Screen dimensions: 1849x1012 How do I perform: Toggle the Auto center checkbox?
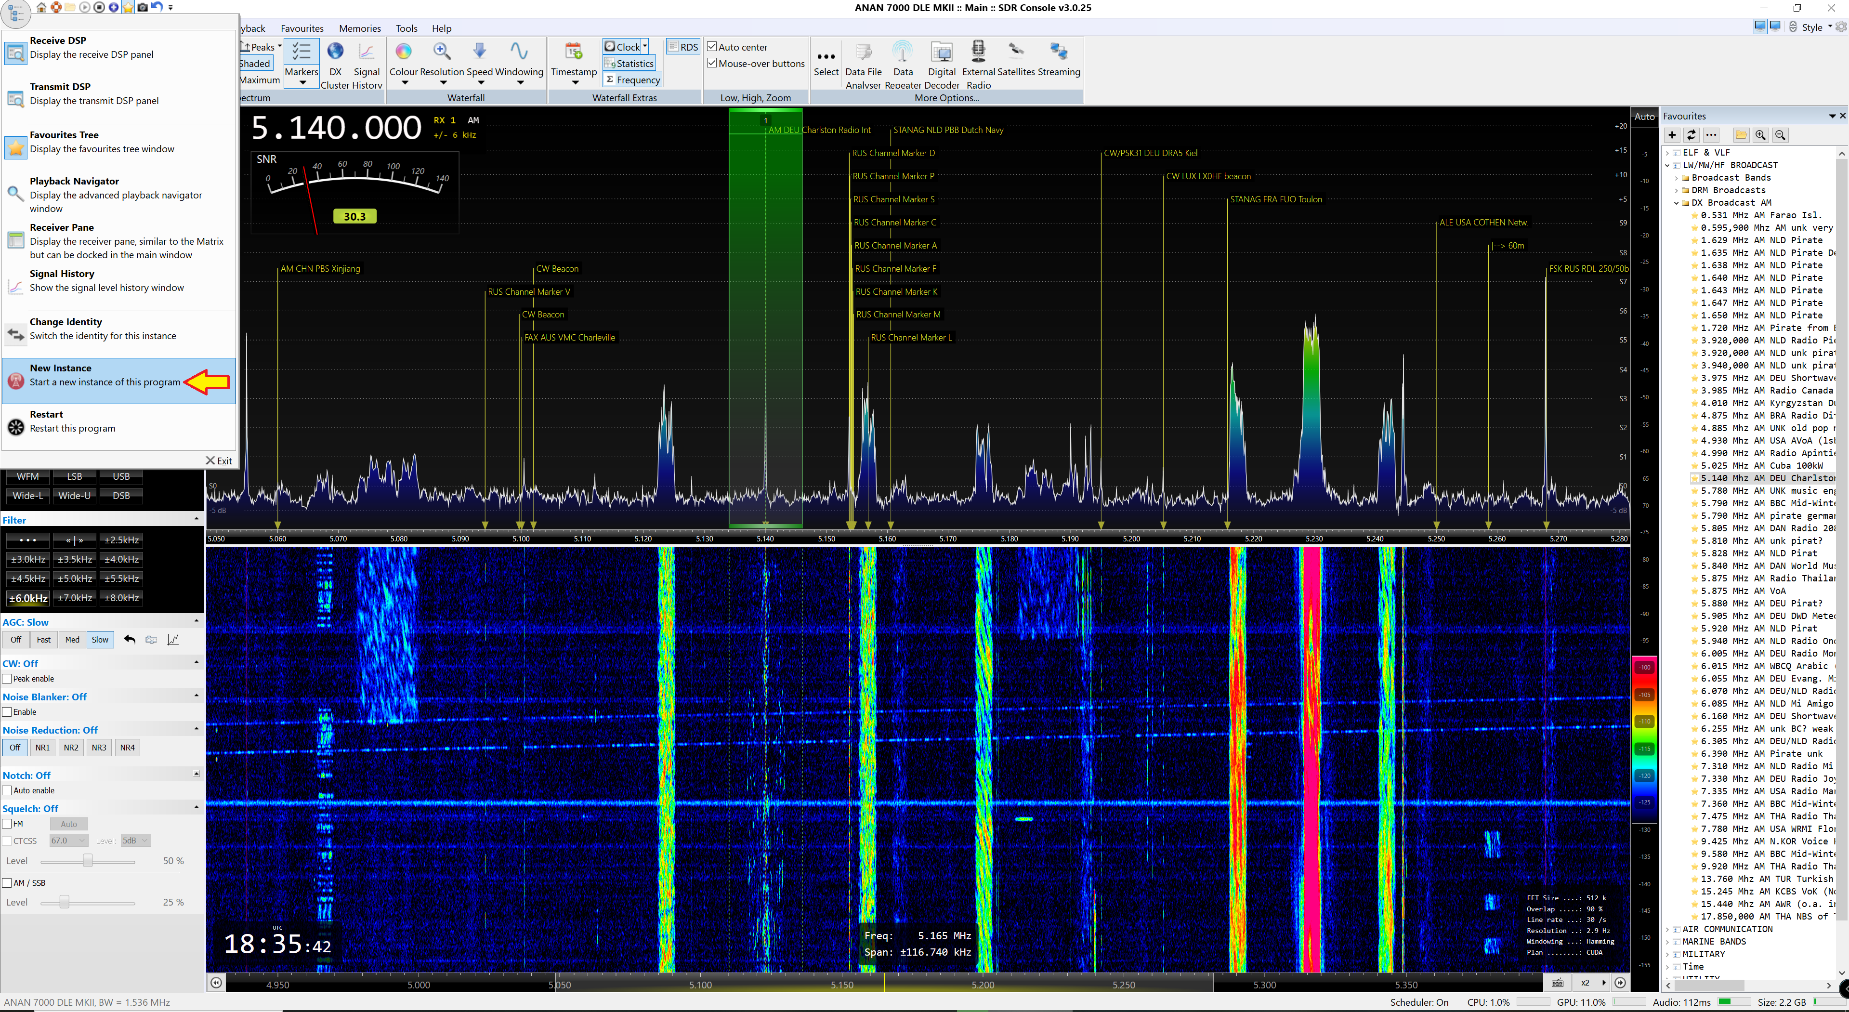[713, 47]
